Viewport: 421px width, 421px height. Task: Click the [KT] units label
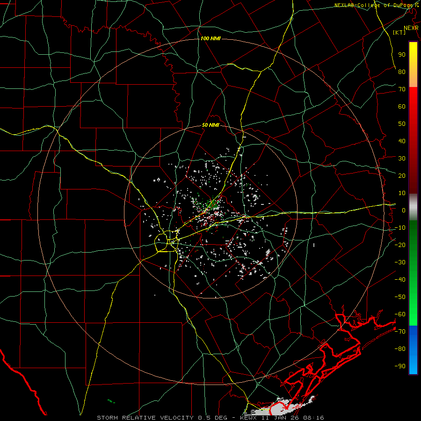tap(399, 32)
